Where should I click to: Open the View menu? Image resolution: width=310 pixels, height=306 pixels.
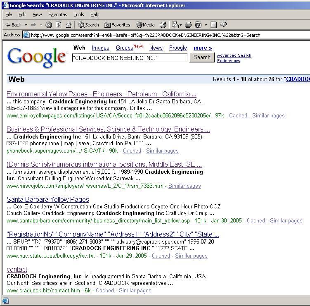(37, 14)
